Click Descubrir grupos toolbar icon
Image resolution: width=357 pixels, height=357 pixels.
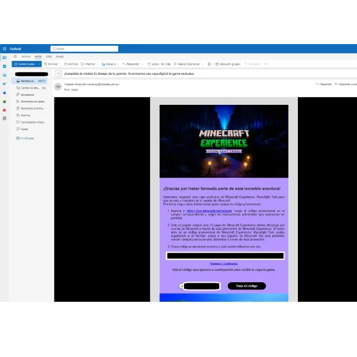click(x=217, y=64)
